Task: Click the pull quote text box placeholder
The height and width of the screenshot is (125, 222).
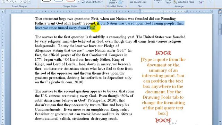Action: pyautogui.click(x=163, y=86)
